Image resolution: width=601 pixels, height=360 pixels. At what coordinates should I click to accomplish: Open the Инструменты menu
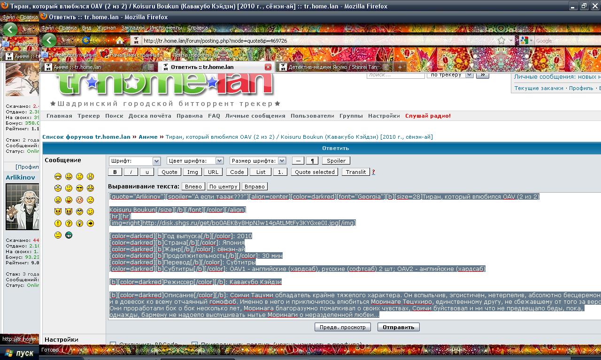click(166, 28)
